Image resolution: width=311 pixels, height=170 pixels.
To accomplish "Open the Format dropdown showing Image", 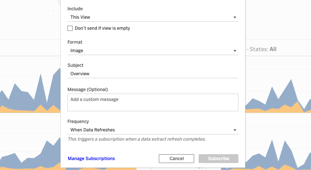I will coord(153,51).
